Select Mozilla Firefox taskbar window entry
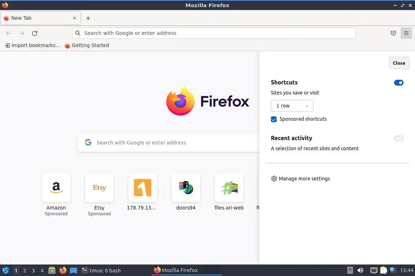Screen dimensions: 415x276 coord(187,270)
